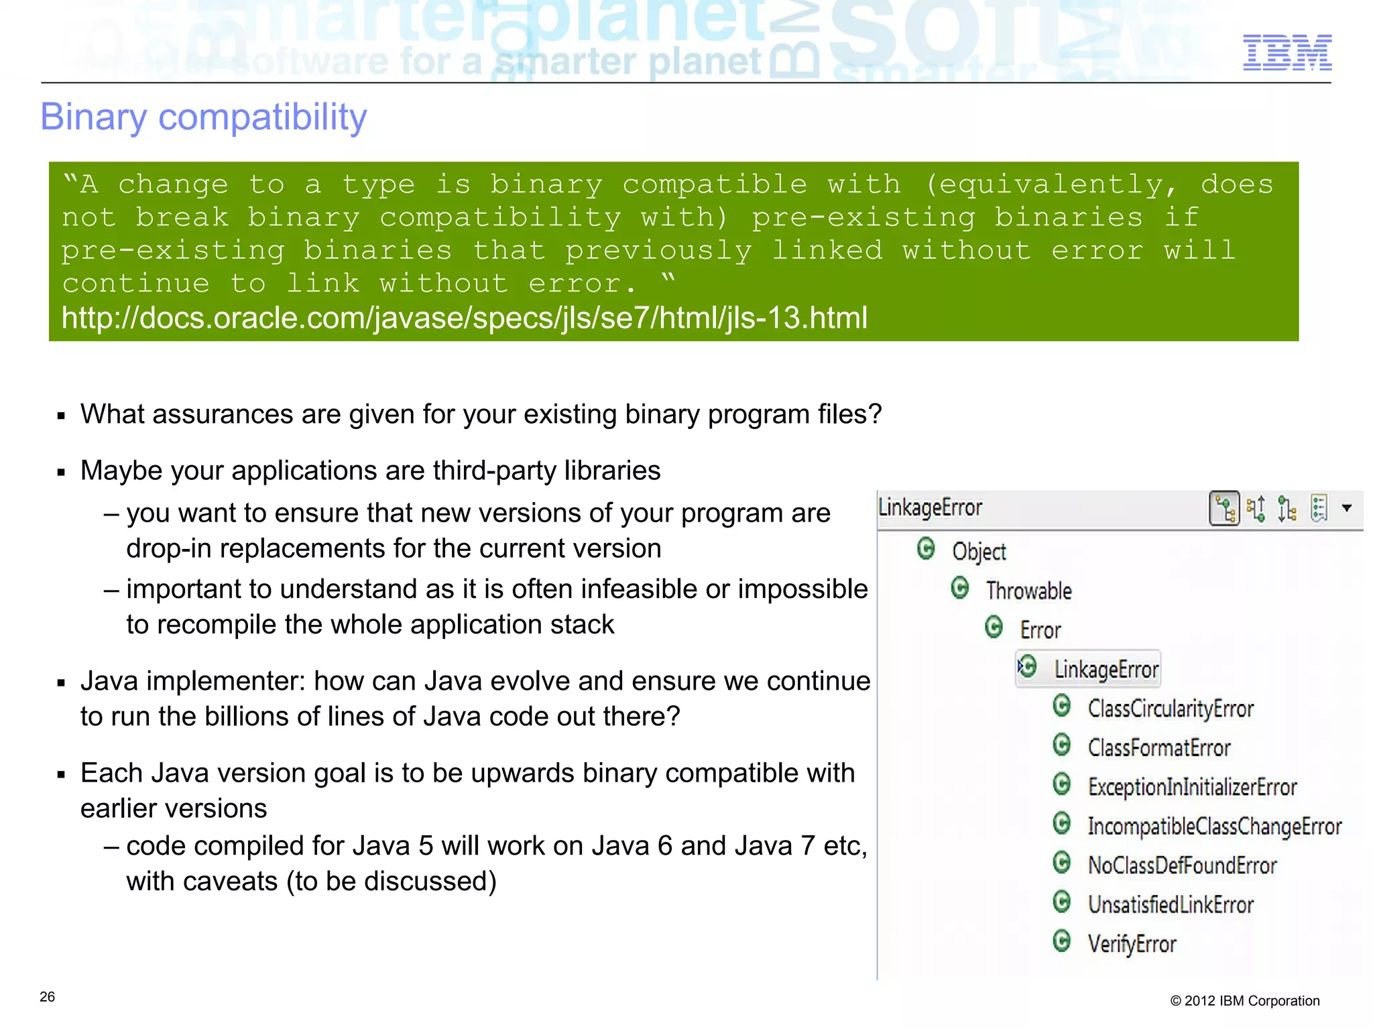The image size is (1373, 1029).
Task: Click the hierarchy history list icon
Action: pyautogui.click(x=1319, y=509)
